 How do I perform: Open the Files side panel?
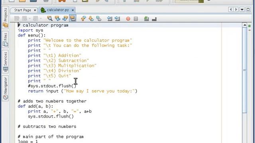click(x=5, y=39)
